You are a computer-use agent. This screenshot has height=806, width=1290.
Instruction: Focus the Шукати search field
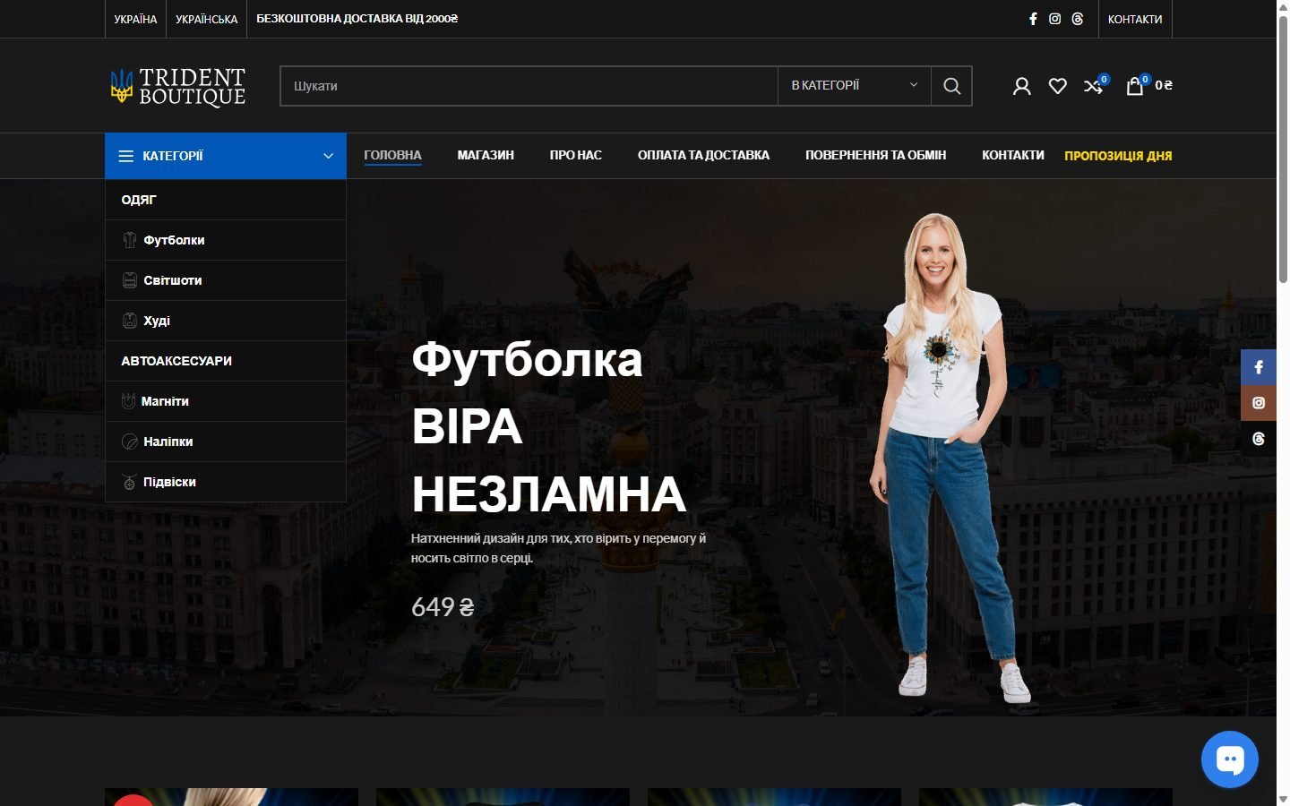pyautogui.click(x=529, y=86)
